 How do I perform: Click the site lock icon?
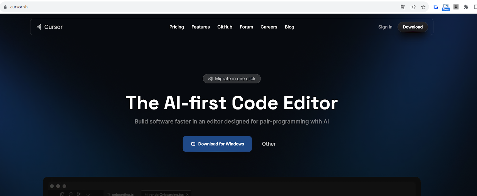tap(5, 7)
